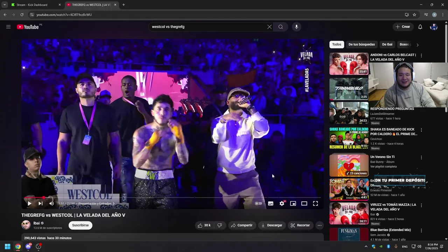Switch to miniplayer mode
Image resolution: width=448 pixels, height=252 pixels.
pos(293,203)
